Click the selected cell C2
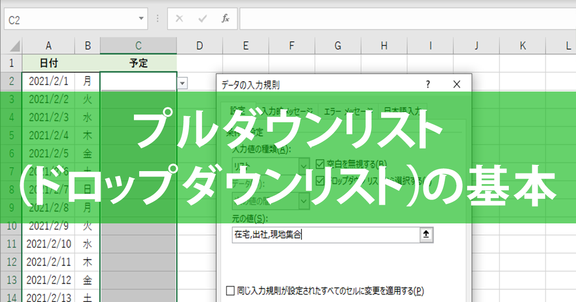Viewport: 576px width, 302px height. [x=138, y=81]
